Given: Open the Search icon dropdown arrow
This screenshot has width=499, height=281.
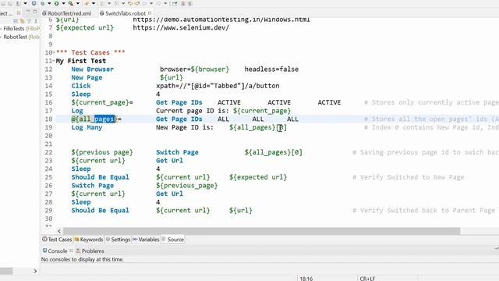Looking at the screenshot, I should [x=94, y=3].
